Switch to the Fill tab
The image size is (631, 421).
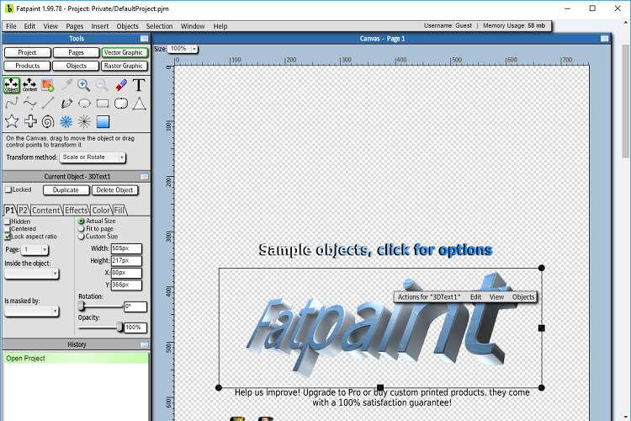click(119, 210)
